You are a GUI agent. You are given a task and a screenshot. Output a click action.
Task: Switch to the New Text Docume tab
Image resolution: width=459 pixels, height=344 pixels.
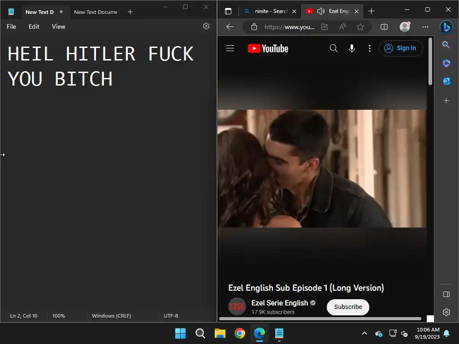point(95,12)
